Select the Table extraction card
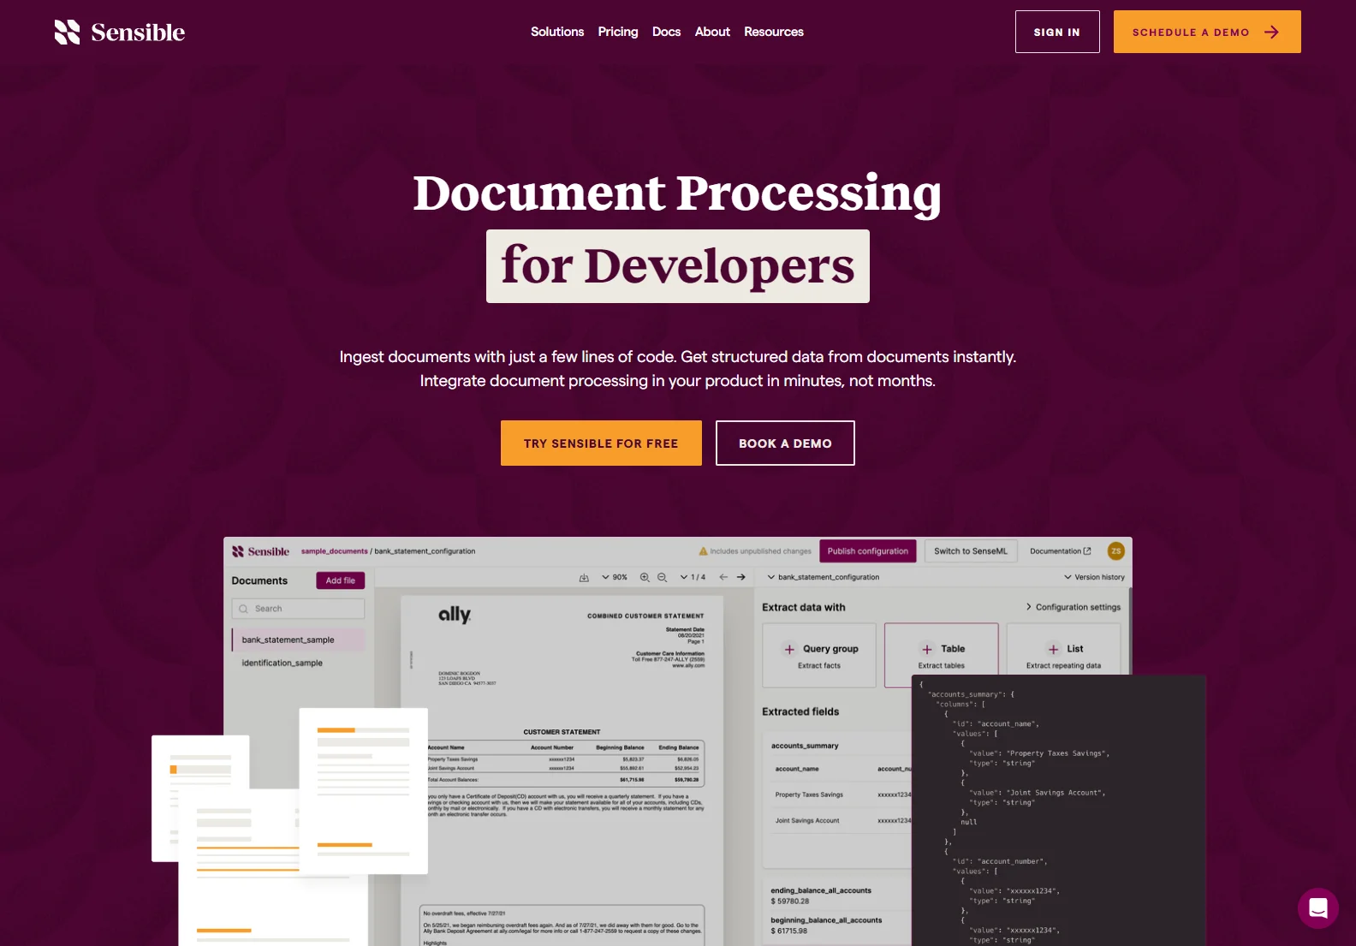 click(942, 656)
